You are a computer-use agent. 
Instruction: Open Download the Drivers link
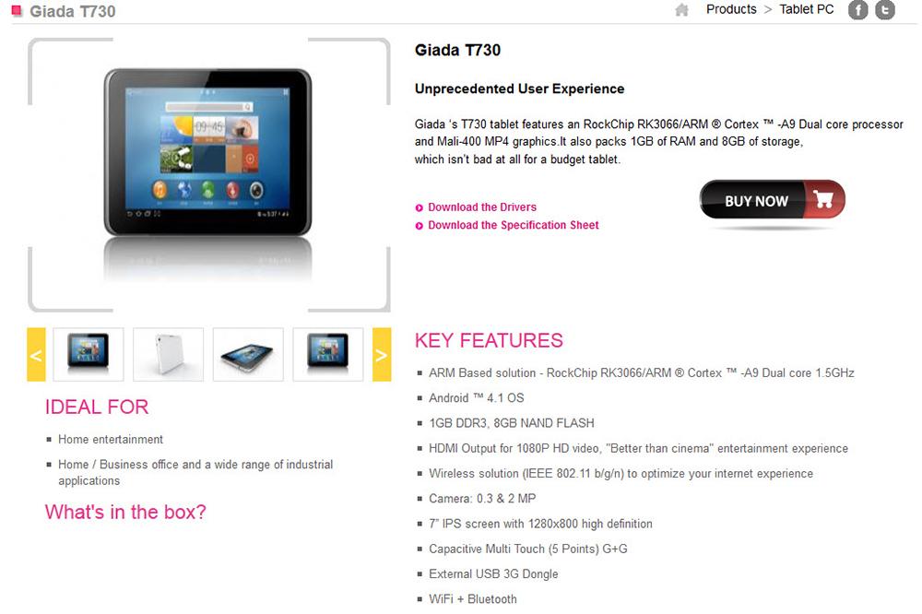(482, 207)
